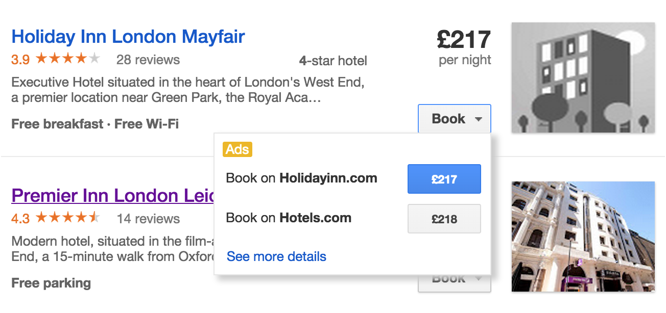This screenshot has height=313, width=666.
Task: Click the 3.9 rating score
Action: 20,60
